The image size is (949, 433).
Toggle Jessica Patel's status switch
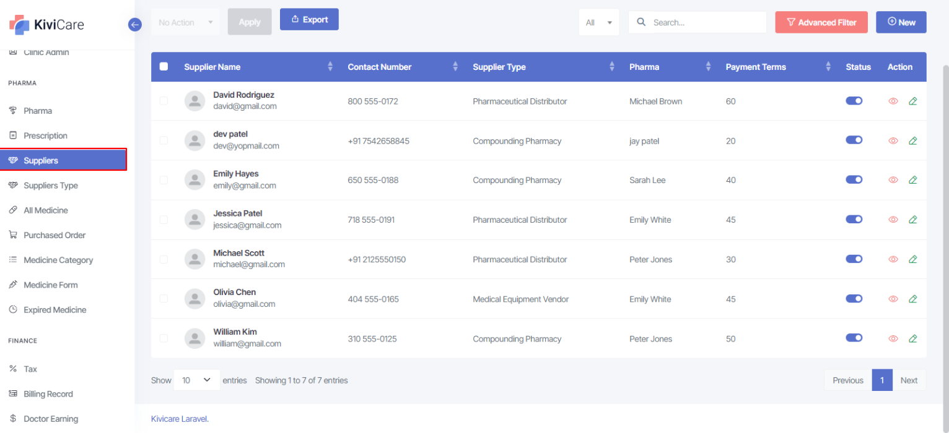(854, 219)
